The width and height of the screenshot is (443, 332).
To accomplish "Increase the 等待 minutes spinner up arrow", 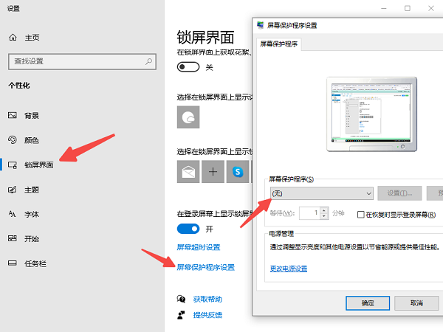I will pos(324,210).
